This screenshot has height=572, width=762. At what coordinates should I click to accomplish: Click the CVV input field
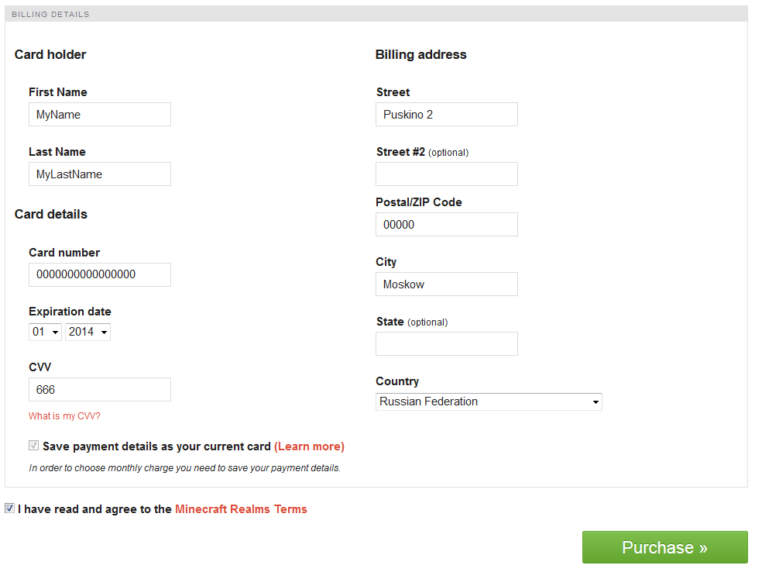tap(99, 390)
